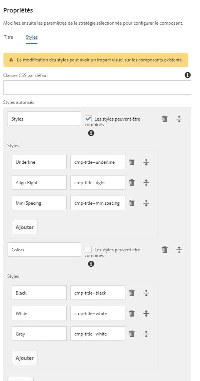
Task: Click reorder handle for Mini Spacing
Action: point(146,203)
